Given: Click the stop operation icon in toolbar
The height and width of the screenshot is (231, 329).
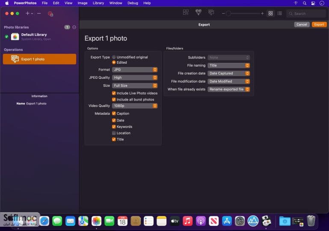Looking at the screenshot, I should (50, 14).
